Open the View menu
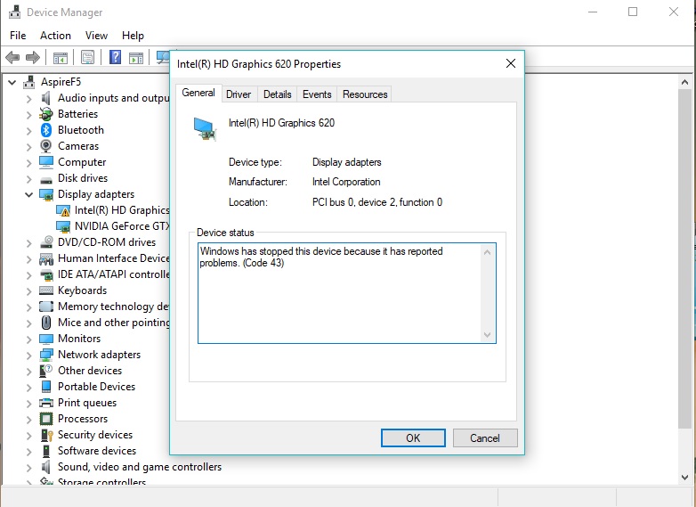The height and width of the screenshot is (507, 696). click(x=96, y=36)
